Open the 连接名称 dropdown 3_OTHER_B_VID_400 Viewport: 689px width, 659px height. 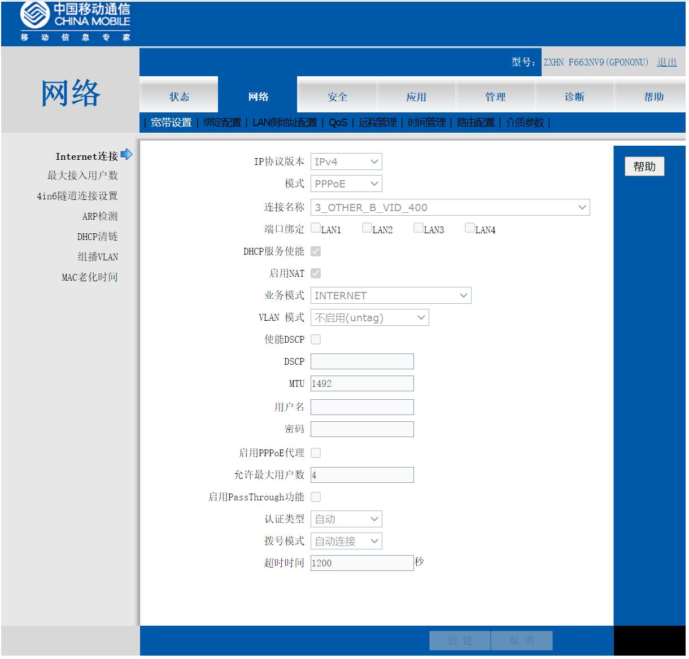(450, 207)
